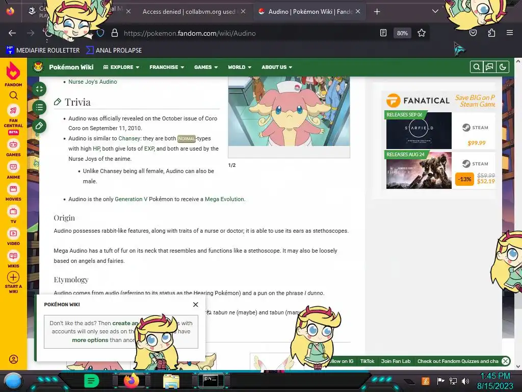Open Firefox hamburger application menu
Screen dimensions: 522x392
point(509,33)
